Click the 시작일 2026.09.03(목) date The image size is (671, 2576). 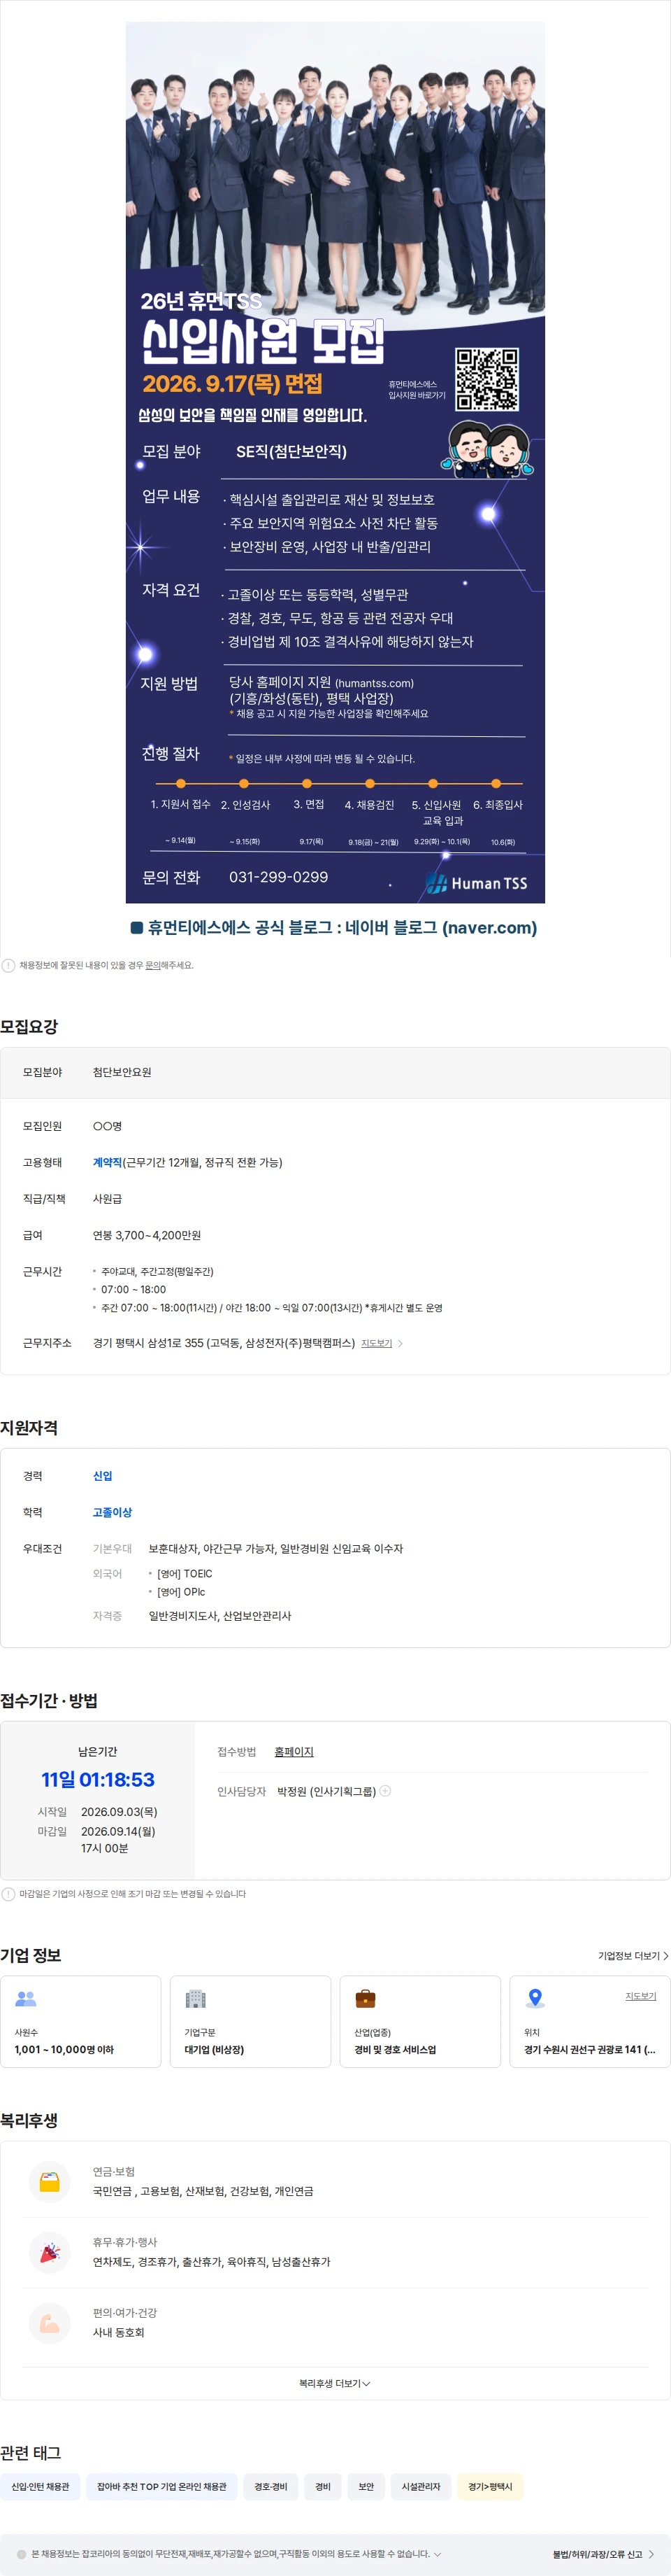(119, 1811)
